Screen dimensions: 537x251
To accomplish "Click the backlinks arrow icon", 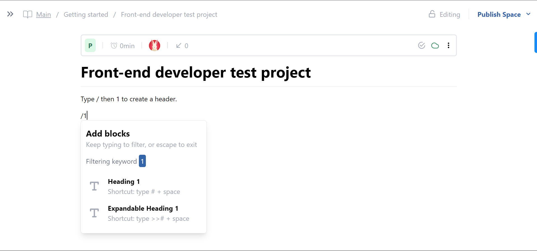I will point(179,45).
